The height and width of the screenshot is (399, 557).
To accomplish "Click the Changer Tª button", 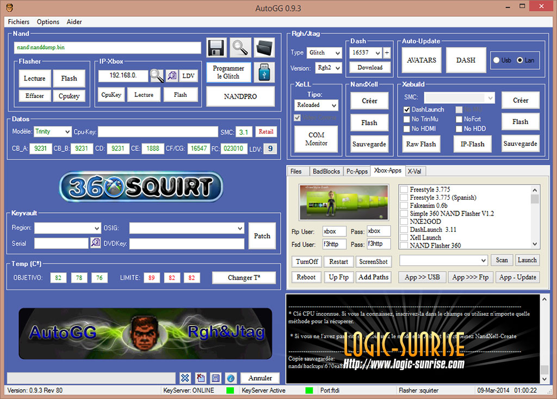I will 244,278.
